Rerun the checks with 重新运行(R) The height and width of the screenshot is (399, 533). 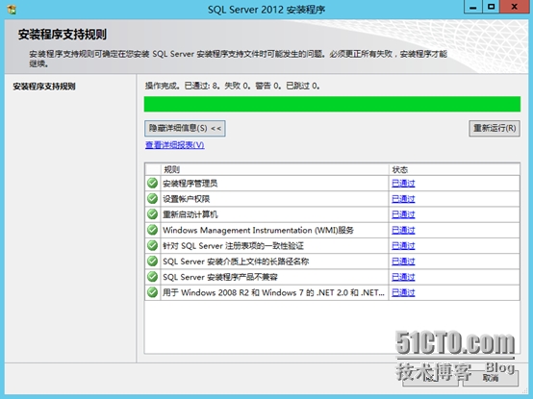pyautogui.click(x=495, y=129)
